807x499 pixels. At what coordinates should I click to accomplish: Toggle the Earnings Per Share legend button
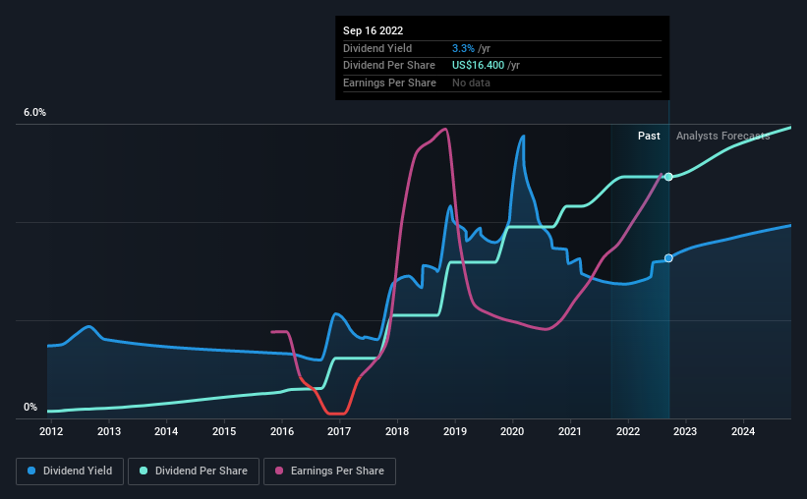329,471
